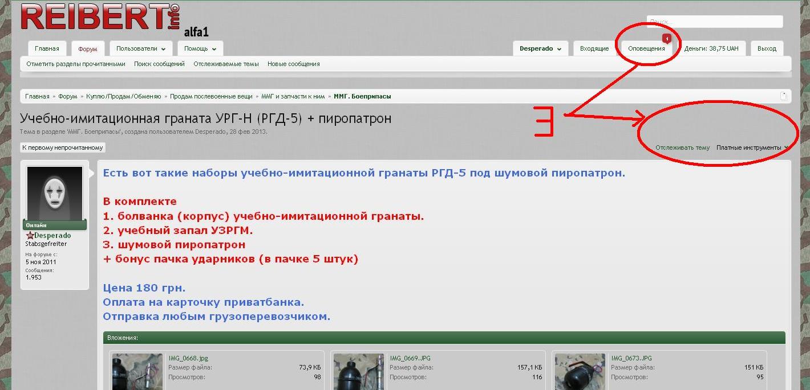Viewport: 810px width, 390px height.
Task: Open the Desperado account dropdown
Action: click(540, 48)
